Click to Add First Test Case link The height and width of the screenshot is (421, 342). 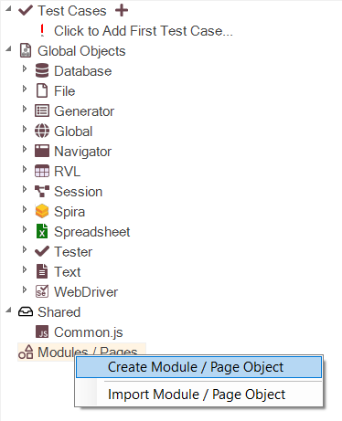(144, 31)
